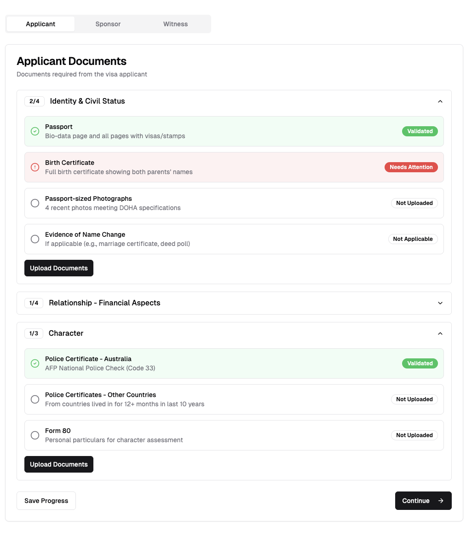Switch to the Sponsor tab
This screenshot has height=538, width=472.
click(108, 23)
